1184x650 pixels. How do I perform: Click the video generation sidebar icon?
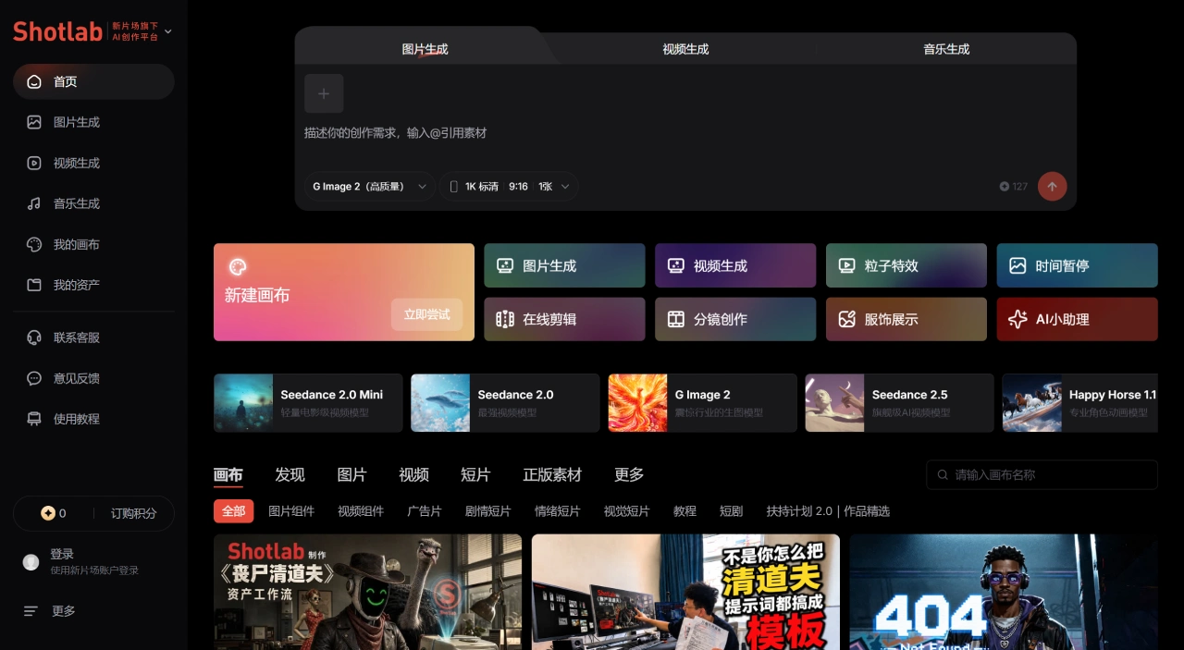point(34,163)
